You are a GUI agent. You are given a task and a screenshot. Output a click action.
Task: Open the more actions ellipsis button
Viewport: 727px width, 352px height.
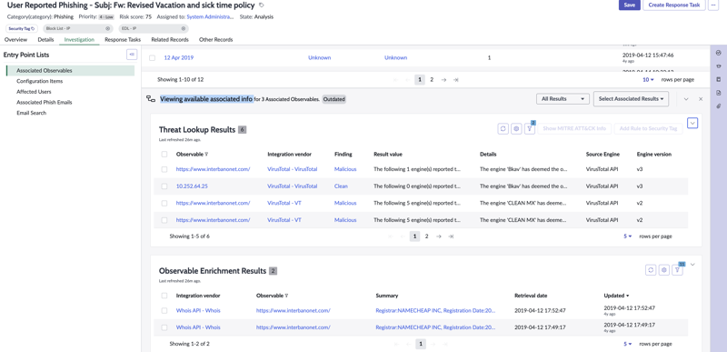click(x=713, y=5)
